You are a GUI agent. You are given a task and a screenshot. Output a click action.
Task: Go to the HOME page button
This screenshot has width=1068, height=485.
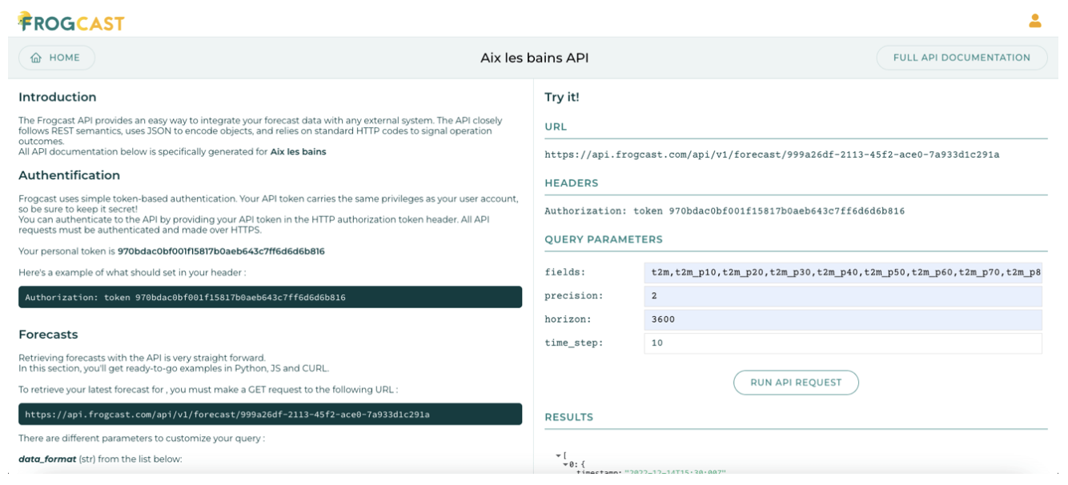[57, 58]
